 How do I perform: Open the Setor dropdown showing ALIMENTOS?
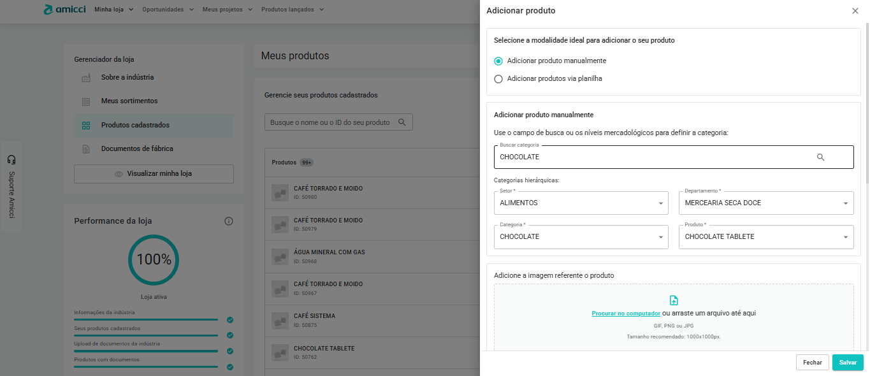pos(580,203)
